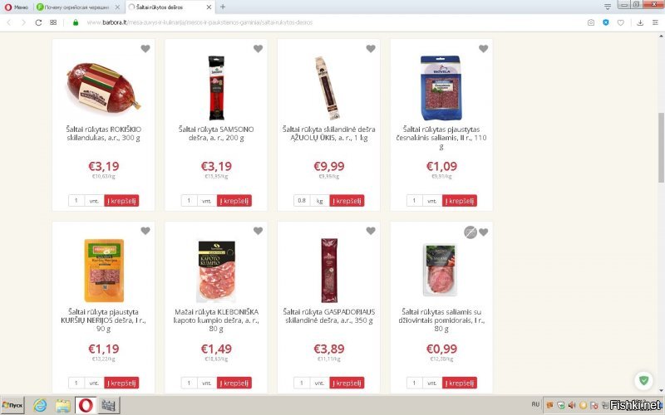
Task: Favorite the ROKIŠKIO skilandukas product heart
Action: click(145, 49)
